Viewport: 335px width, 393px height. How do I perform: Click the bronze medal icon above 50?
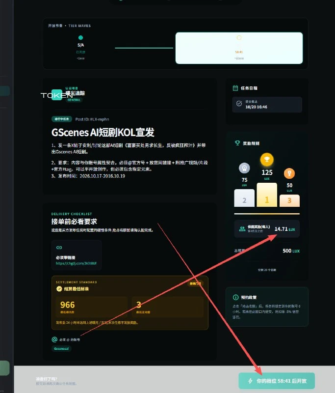click(289, 173)
